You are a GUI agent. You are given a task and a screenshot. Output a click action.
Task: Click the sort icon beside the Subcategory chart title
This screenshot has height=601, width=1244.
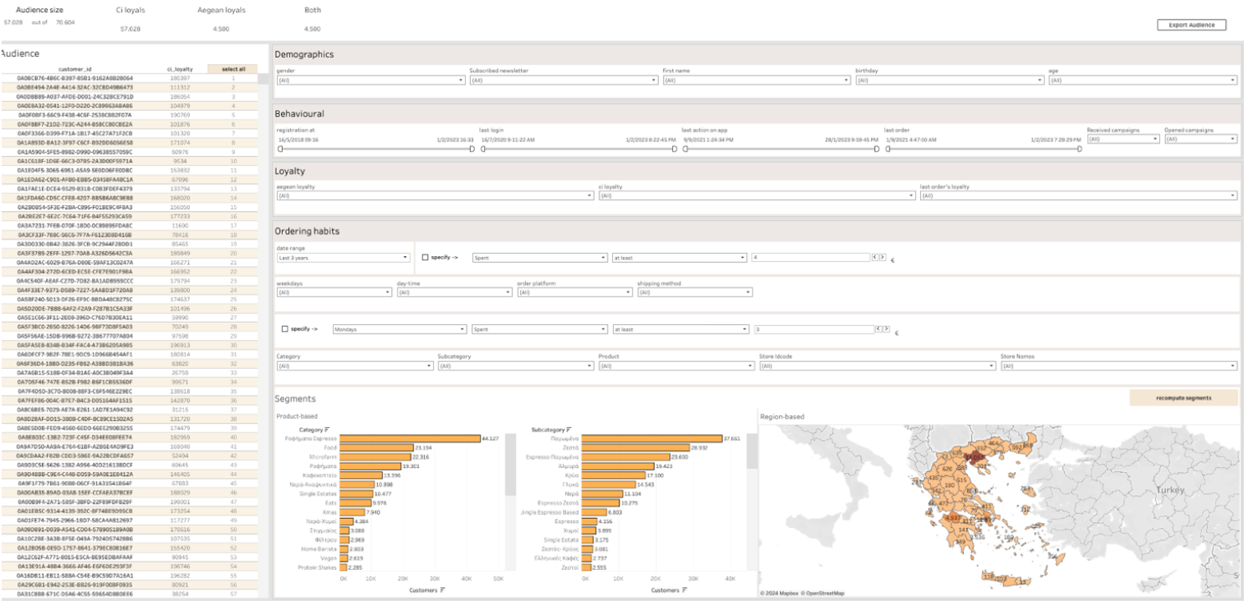(x=569, y=429)
